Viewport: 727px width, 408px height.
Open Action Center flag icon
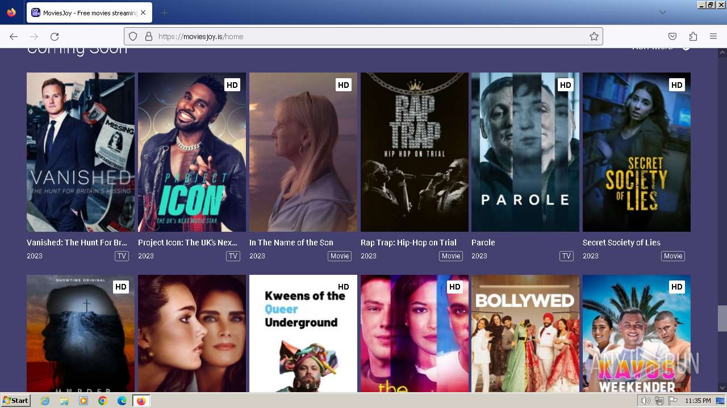(x=673, y=401)
